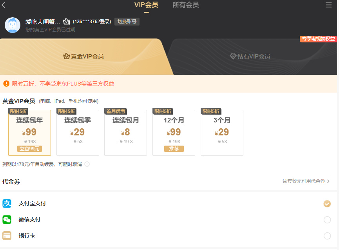Choose the 连续包月 ¥8 plan

pyautogui.click(x=126, y=133)
